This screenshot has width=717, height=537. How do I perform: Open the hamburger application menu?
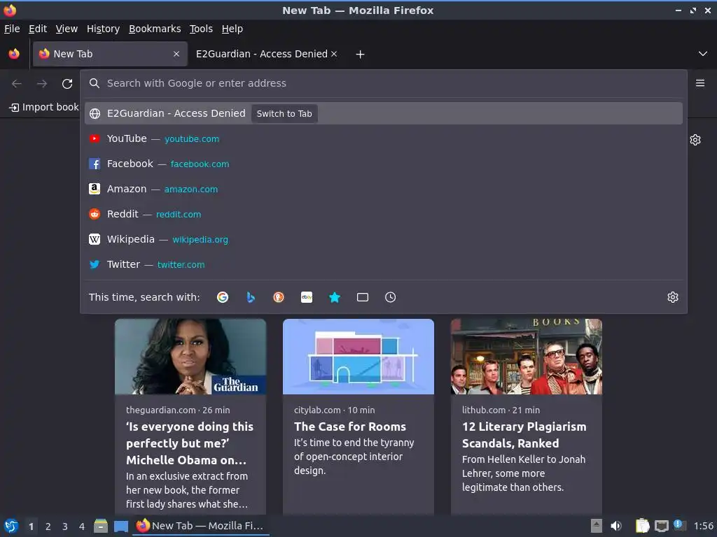coord(700,83)
